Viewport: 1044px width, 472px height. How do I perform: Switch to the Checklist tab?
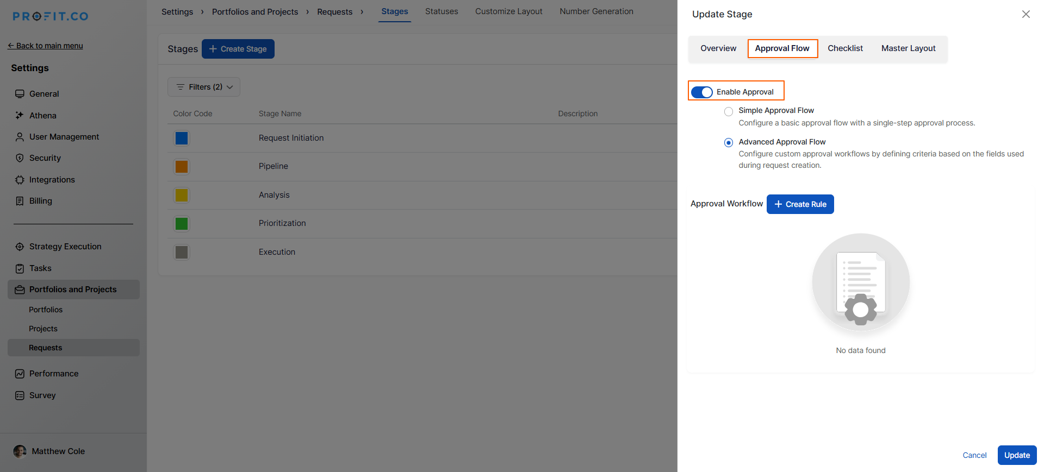[845, 48]
